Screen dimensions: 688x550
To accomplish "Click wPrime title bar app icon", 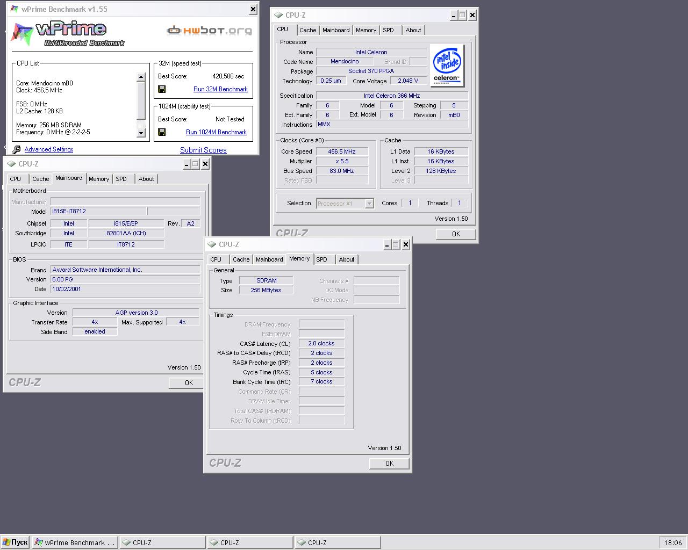I will (15, 9).
